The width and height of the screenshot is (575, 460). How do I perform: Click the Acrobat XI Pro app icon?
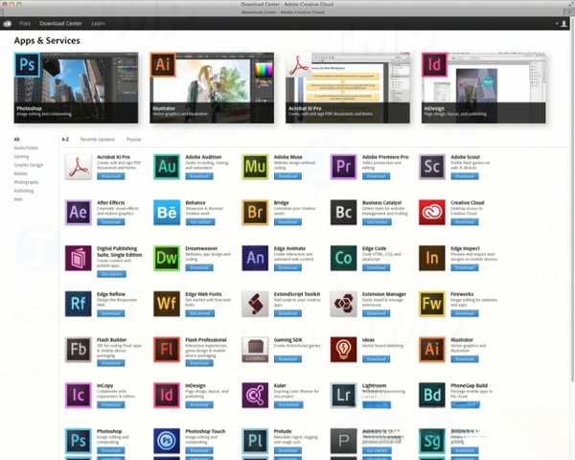coord(79,167)
